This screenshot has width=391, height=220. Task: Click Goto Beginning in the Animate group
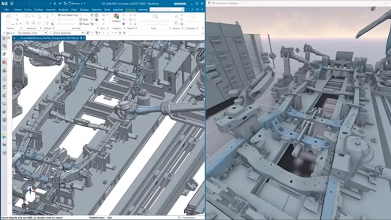(x=69, y=15)
